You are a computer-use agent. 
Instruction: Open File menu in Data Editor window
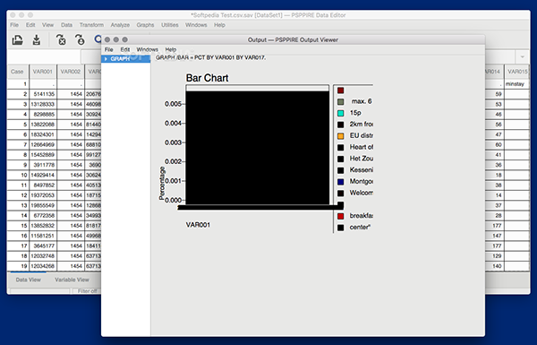pos(14,25)
